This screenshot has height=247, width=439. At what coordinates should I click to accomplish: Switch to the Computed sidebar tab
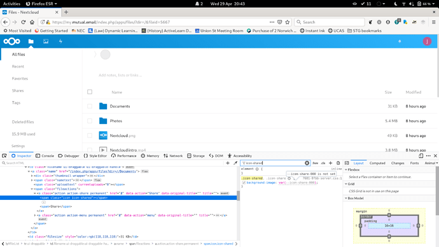(x=377, y=163)
